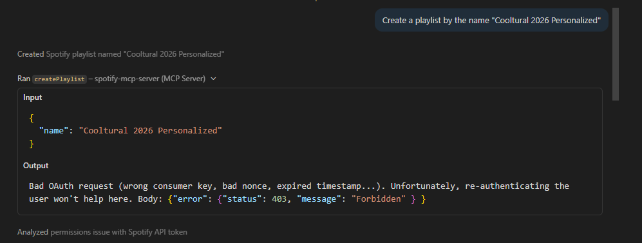Viewport: 642px width, 243px height.
Task: Click the "Cooltural 2026 Personalized" JSON value
Action: tap(150, 131)
